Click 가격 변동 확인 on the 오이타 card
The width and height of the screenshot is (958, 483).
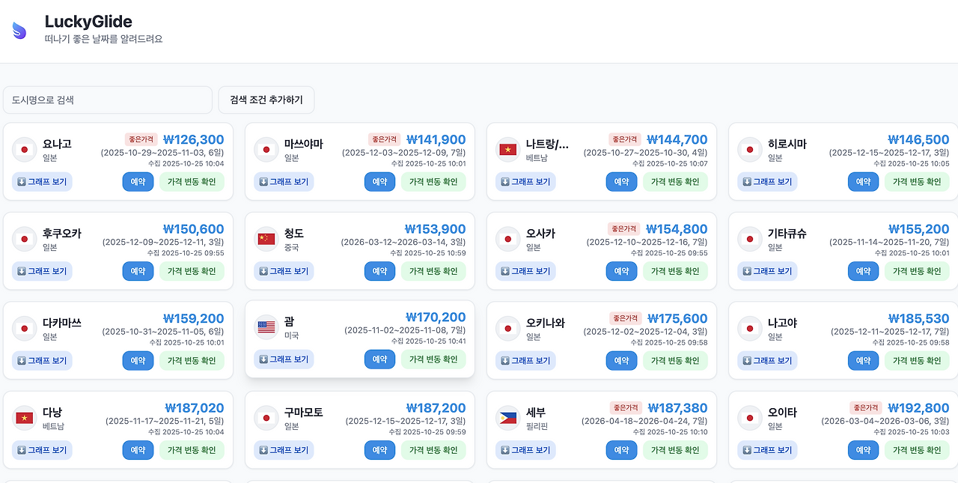point(918,449)
